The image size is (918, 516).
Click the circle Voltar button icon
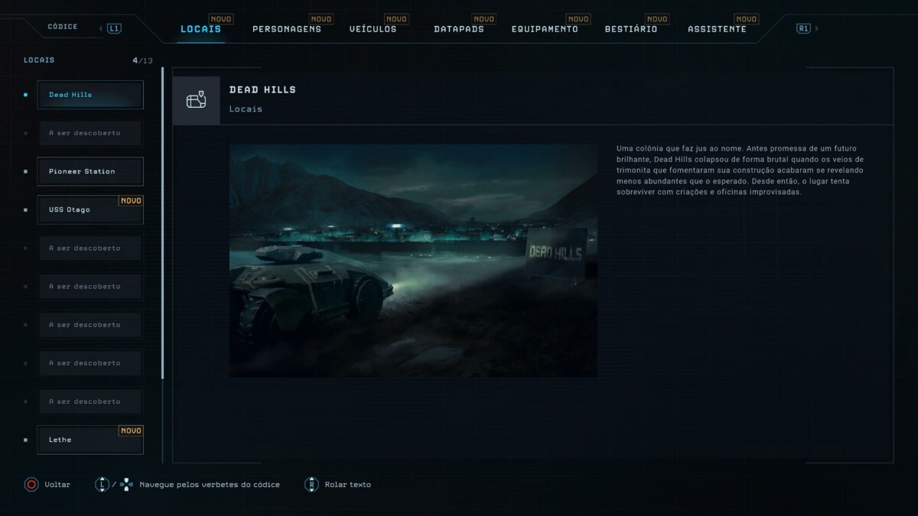[31, 485]
